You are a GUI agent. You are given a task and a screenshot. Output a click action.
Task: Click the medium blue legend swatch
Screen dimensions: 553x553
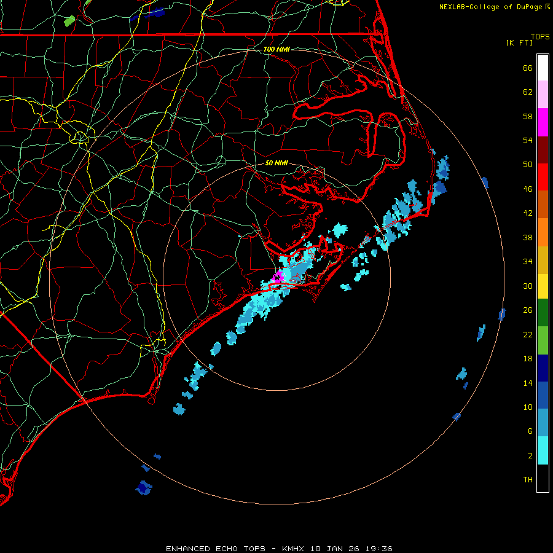(543, 395)
